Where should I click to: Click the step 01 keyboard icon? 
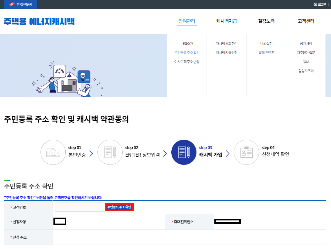(53, 152)
